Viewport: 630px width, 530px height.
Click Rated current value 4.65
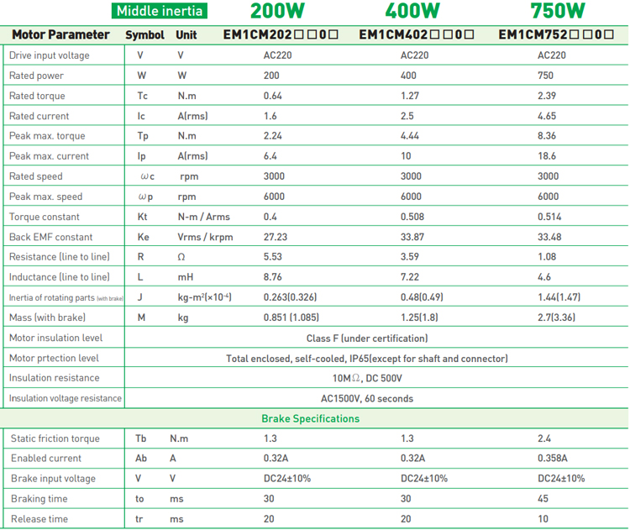tap(547, 116)
